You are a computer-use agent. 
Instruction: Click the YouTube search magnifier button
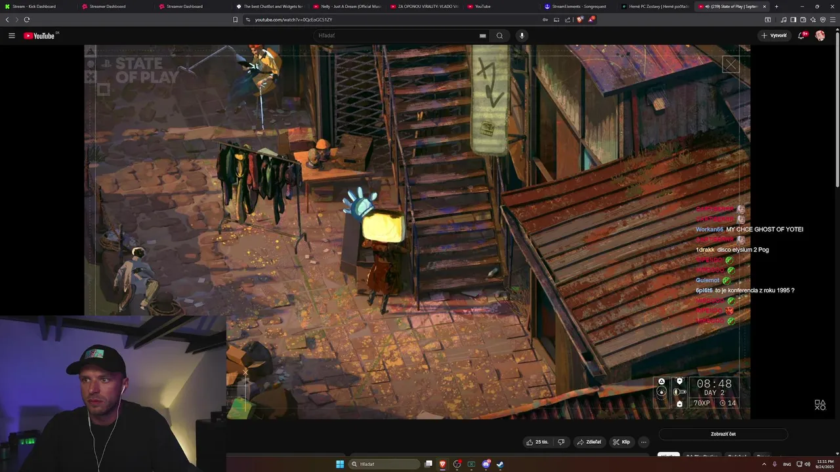(x=499, y=35)
